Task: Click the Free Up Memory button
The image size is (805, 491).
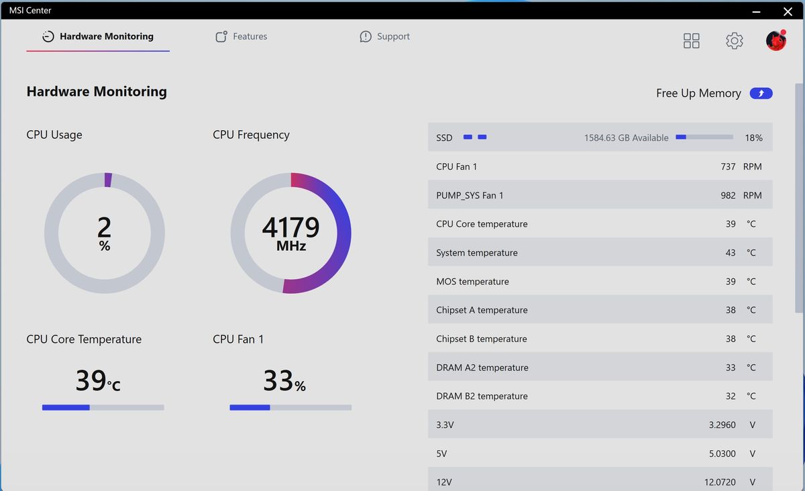Action: 761,93
